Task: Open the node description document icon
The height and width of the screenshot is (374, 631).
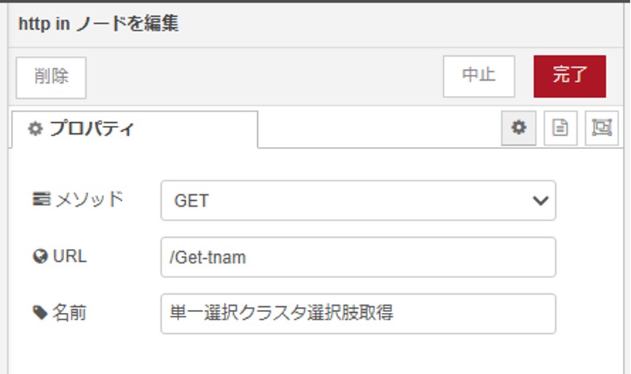Action: 560,128
